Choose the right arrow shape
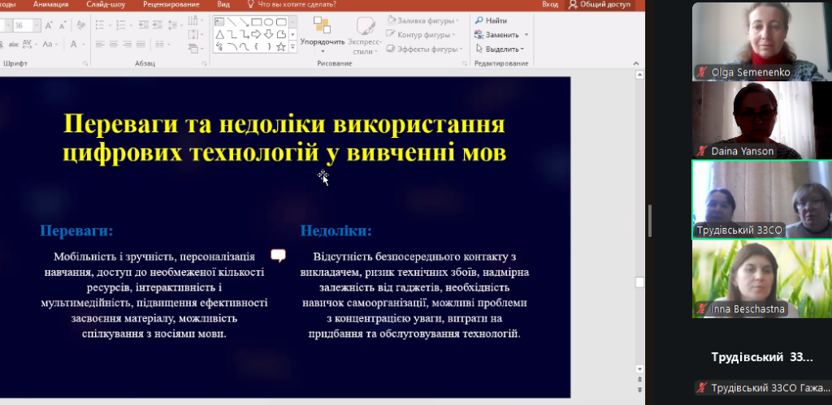Image resolution: width=832 pixels, height=405 pixels. point(256,34)
